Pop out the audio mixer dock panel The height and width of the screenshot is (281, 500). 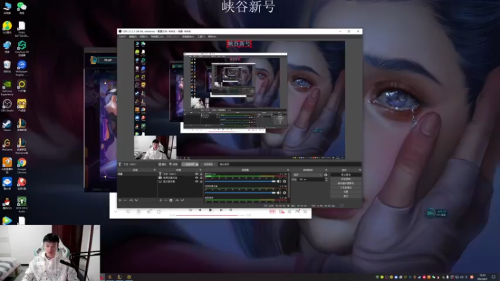(x=288, y=170)
